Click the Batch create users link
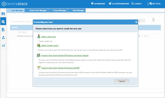Image resolution: width=165 pixels, height=98 pixels. [50, 46]
